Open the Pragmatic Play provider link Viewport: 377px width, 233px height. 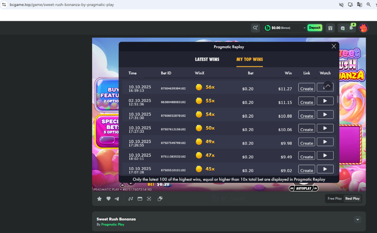(112, 224)
